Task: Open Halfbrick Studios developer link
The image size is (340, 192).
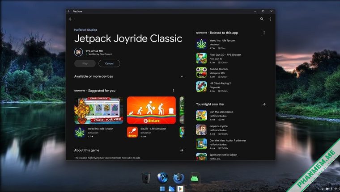Action: pos(85,29)
